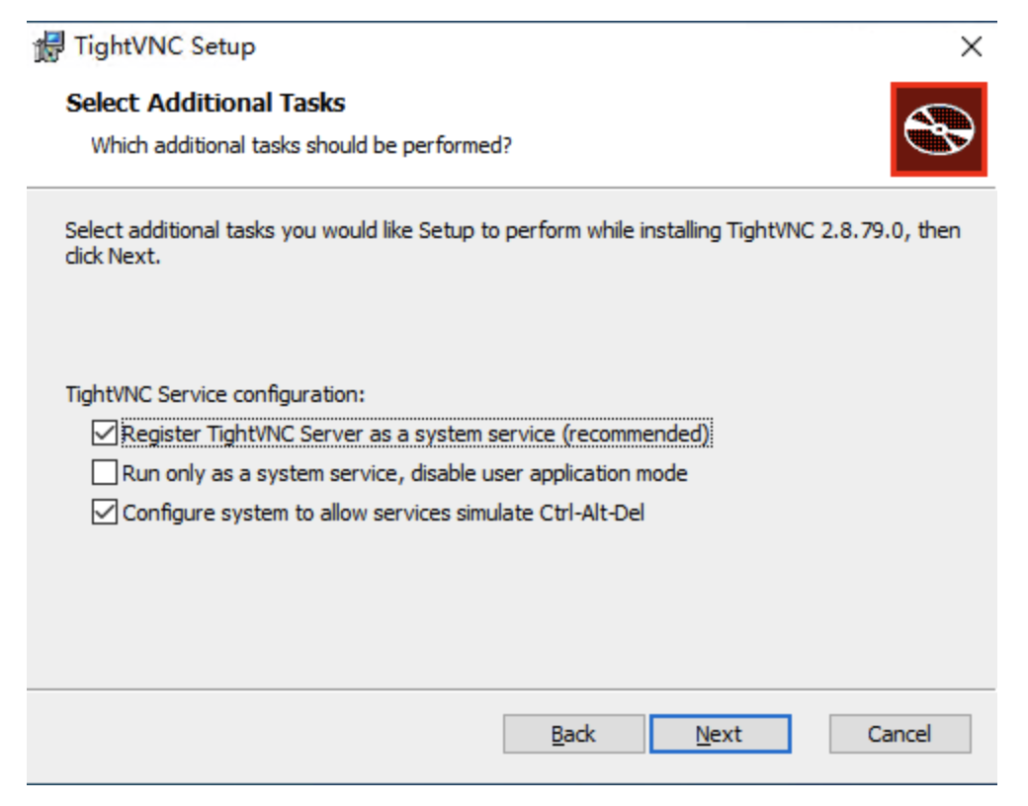This screenshot has width=1028, height=806.
Task: Click the blank footer area left of Back button
Action: coord(262,734)
